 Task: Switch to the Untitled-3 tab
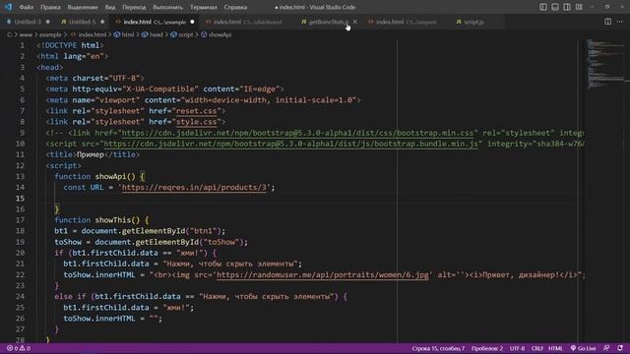[27, 22]
